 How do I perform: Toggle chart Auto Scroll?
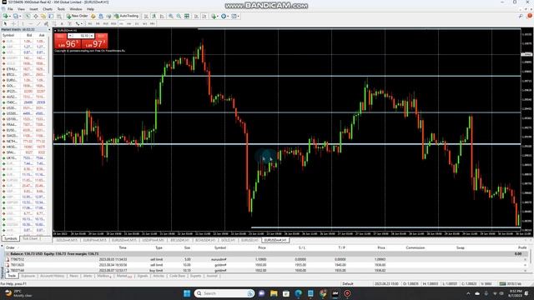click(196, 16)
